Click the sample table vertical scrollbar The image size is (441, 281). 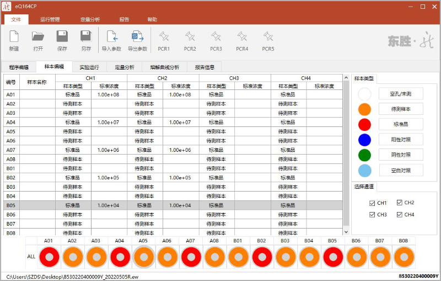click(x=346, y=155)
